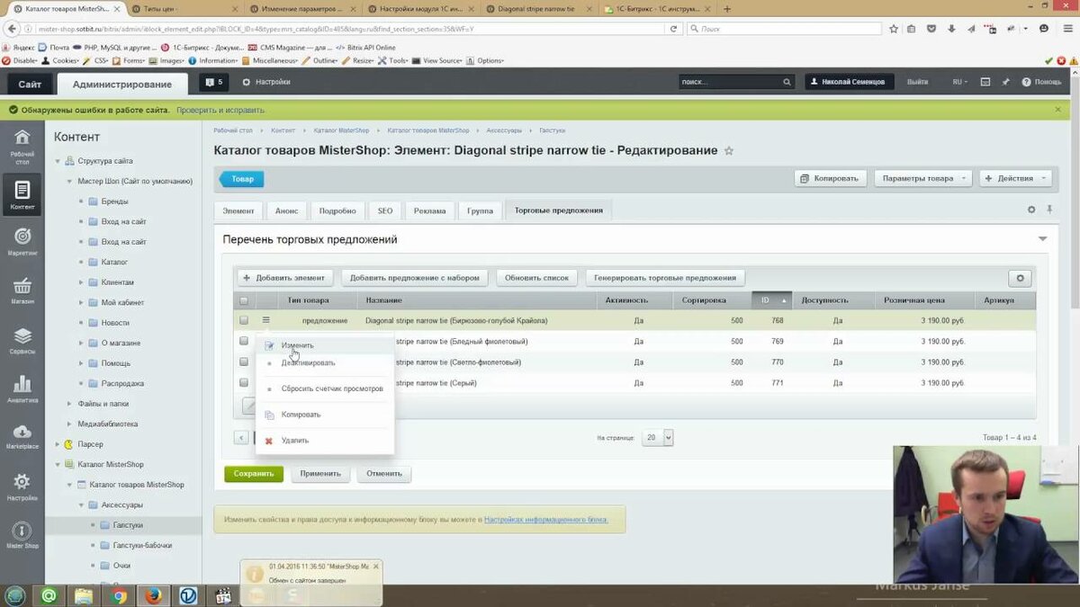Open the items-per-page dropdown showing 20
Viewport: 1080px width, 607px height.
[658, 438]
